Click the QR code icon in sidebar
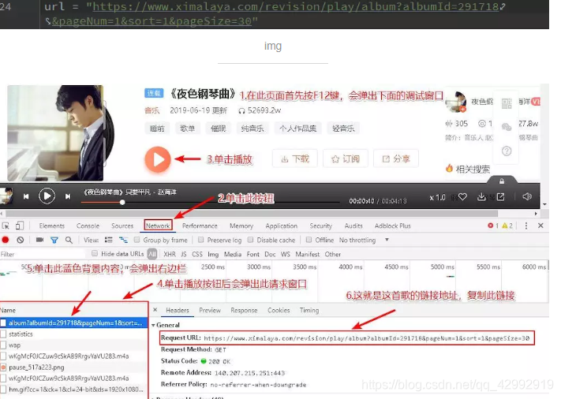This screenshot has width=561, height=399. tap(507, 103)
